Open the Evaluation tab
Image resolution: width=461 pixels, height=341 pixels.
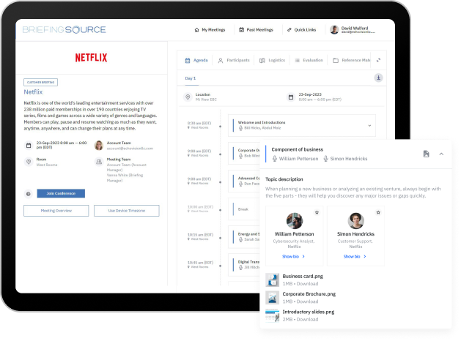(309, 60)
